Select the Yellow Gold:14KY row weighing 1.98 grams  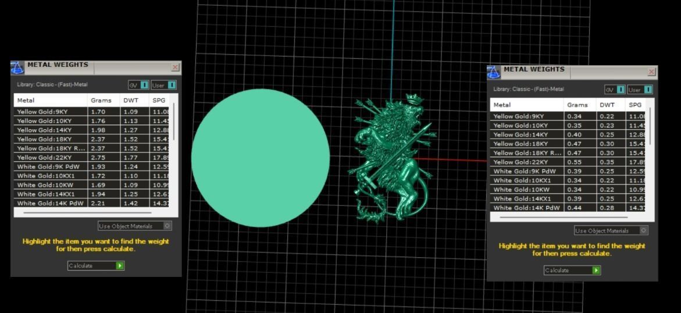tap(92, 130)
